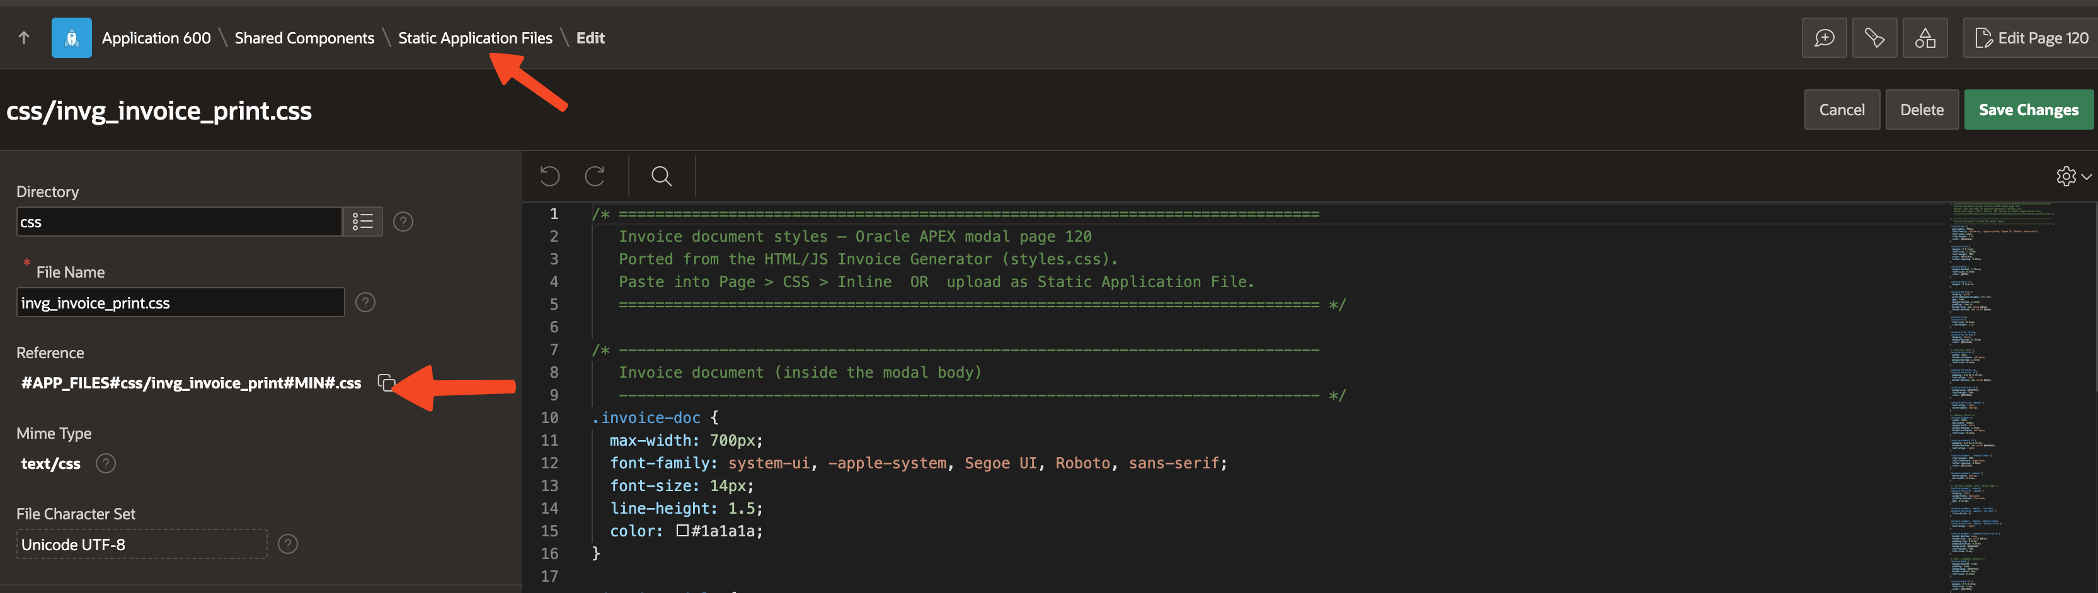Click the text/css mime type value
Viewport: 2098px width, 593px height.
[x=50, y=463]
